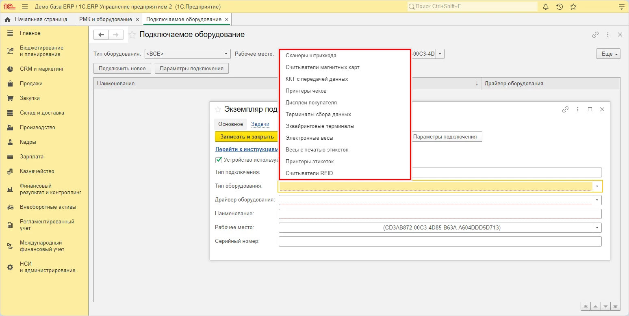
Task: Open favorites star in title bar
Action: [573, 6]
